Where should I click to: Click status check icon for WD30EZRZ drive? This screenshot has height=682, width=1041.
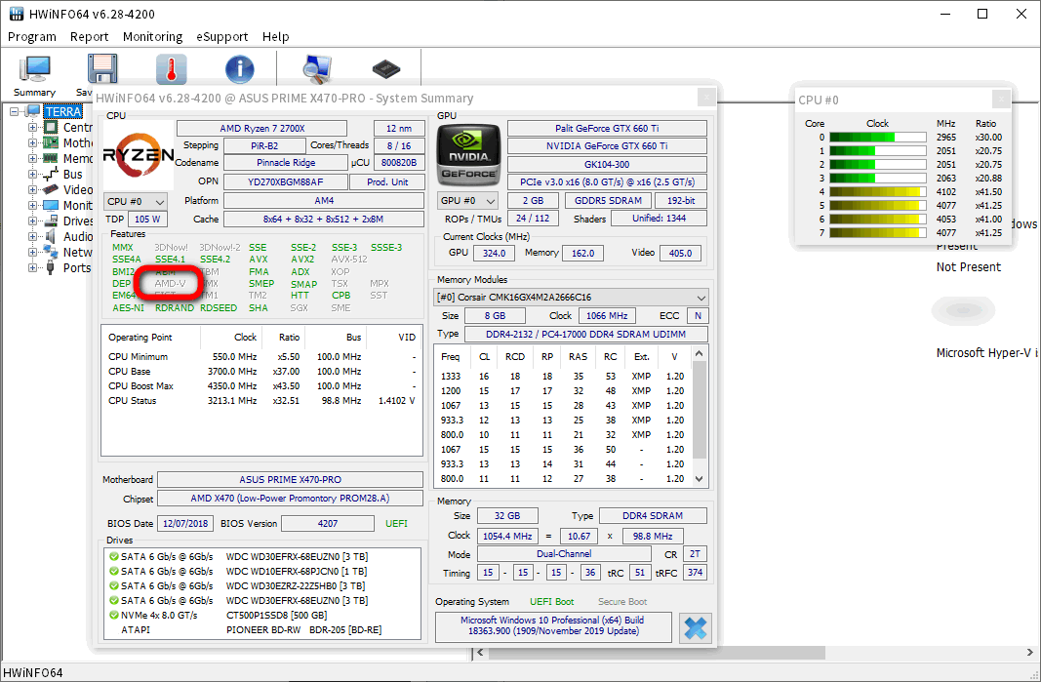114,585
